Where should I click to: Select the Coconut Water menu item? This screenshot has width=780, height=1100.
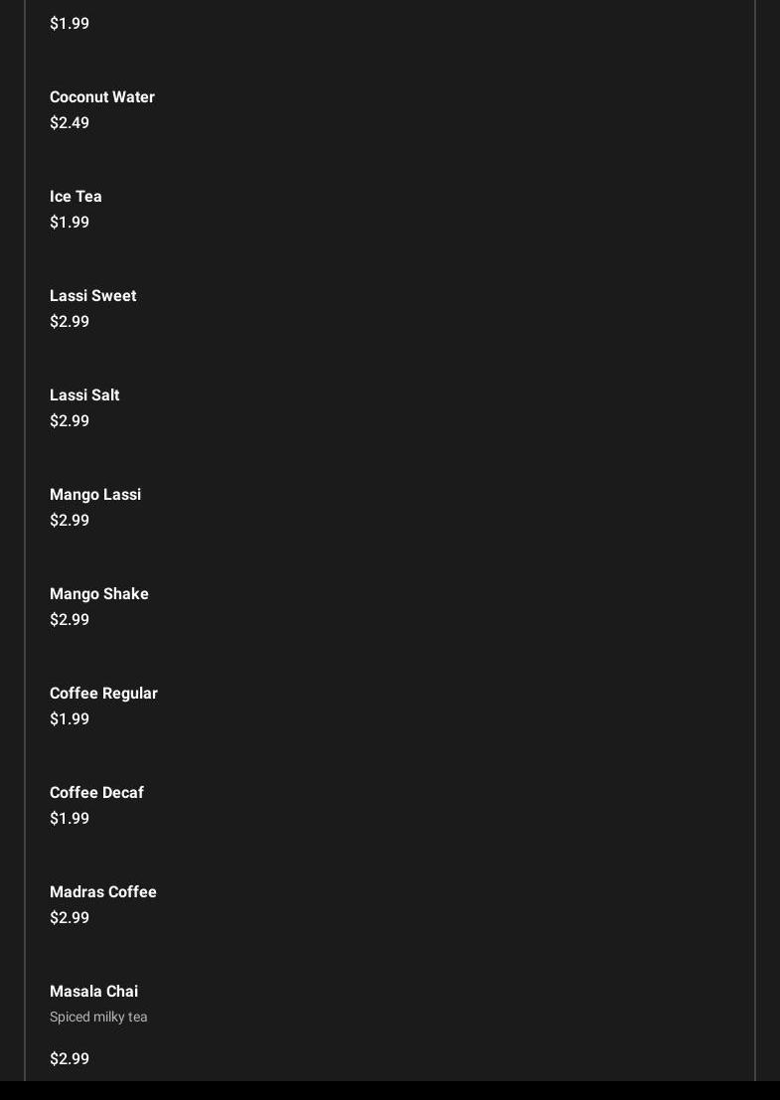[102, 97]
